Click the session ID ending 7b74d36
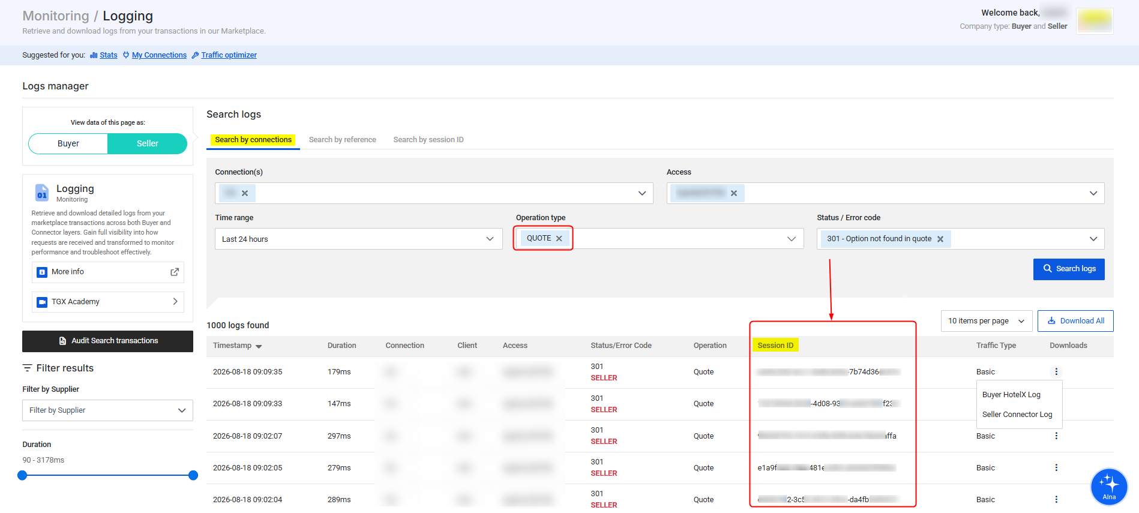Screen dimensions: 1139x513 [x=829, y=372]
